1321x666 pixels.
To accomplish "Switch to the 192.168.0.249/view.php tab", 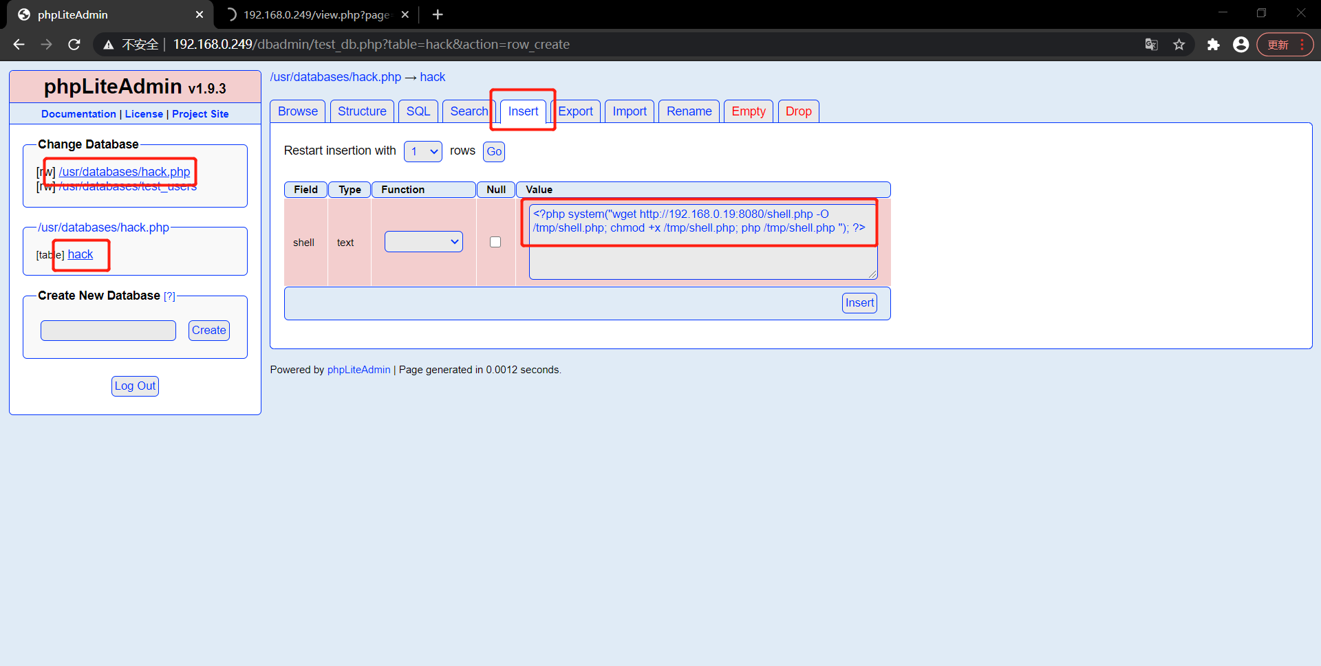I will (x=316, y=14).
